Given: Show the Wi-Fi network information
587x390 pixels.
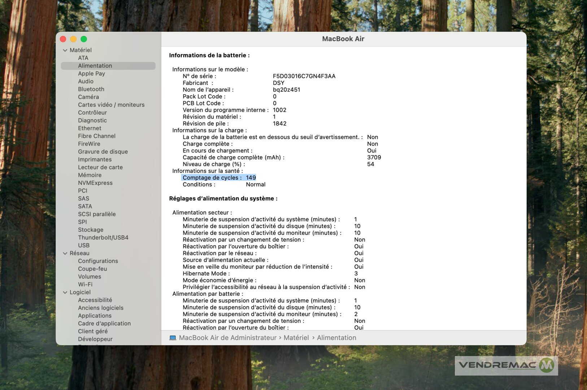Looking at the screenshot, I should pyautogui.click(x=85, y=285).
